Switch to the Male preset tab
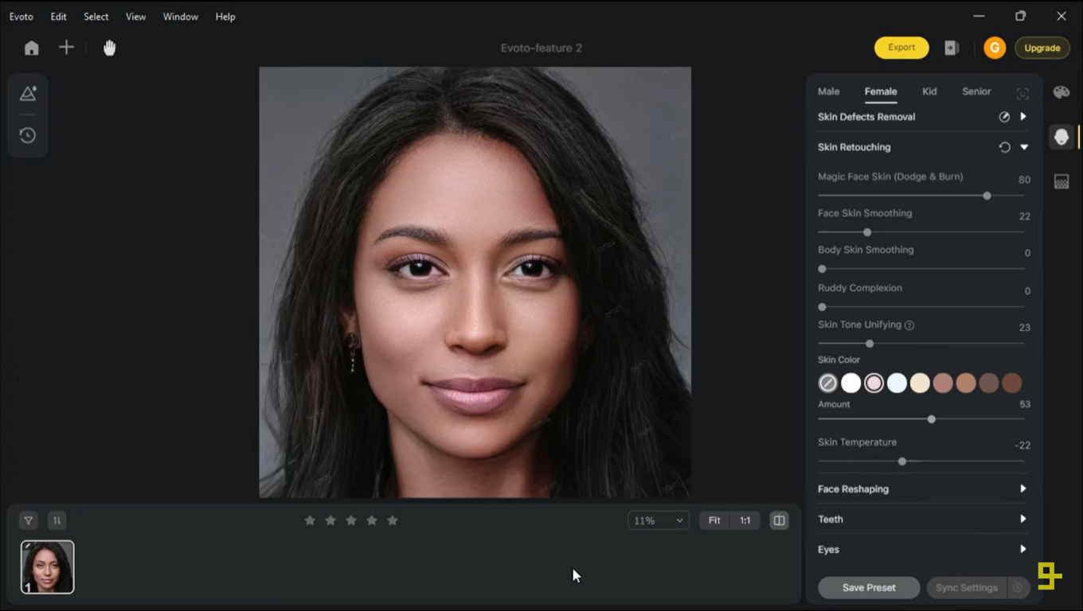This screenshot has width=1083, height=611. tap(828, 91)
